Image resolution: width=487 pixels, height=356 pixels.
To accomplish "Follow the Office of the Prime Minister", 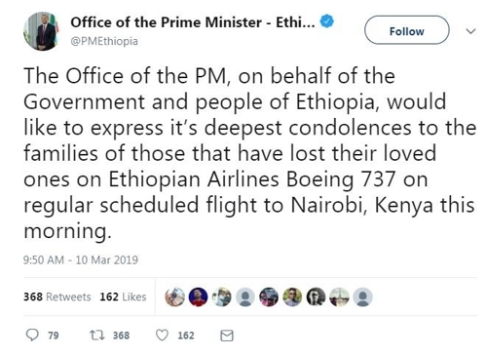I will click(x=407, y=30).
